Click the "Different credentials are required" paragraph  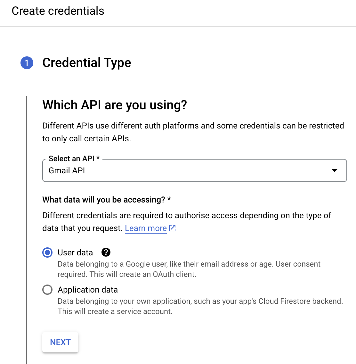187,215
